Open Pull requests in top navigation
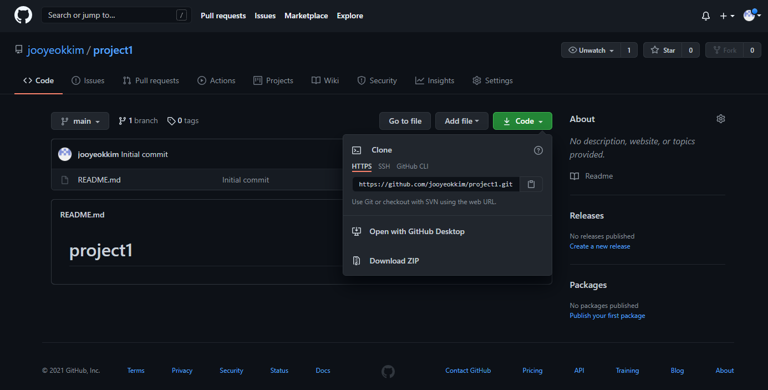 point(223,16)
